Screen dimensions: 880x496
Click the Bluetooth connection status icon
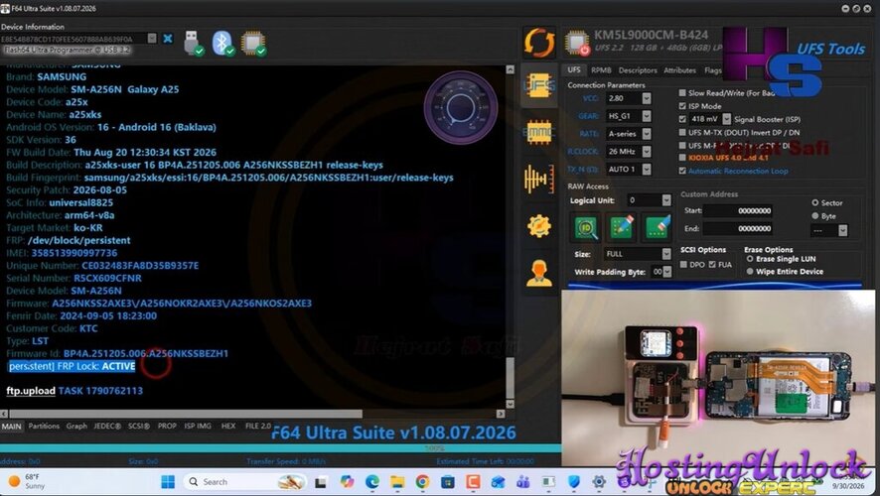click(222, 44)
